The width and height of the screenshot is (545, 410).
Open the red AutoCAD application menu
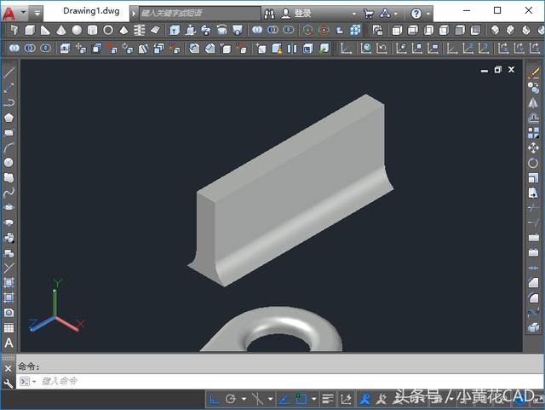(9, 14)
